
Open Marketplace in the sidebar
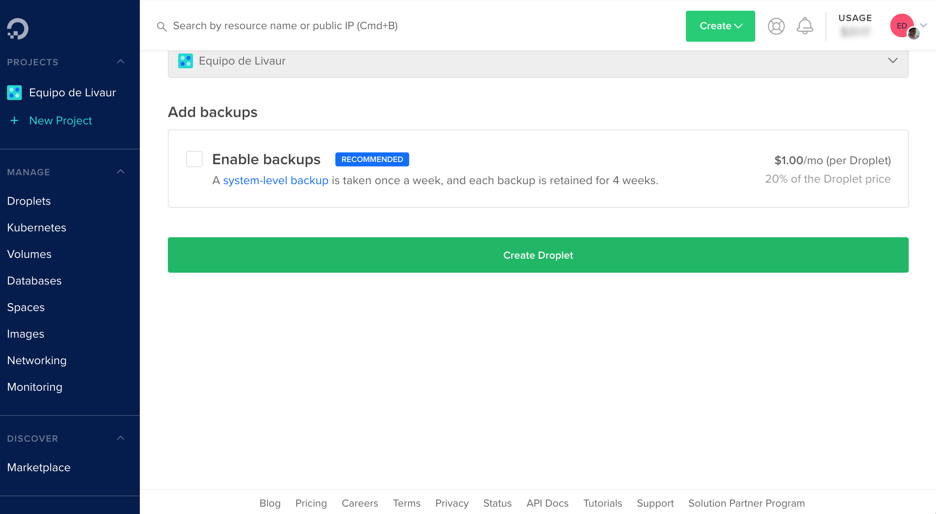[39, 468]
